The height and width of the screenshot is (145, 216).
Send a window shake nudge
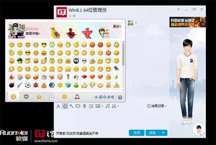point(78,106)
